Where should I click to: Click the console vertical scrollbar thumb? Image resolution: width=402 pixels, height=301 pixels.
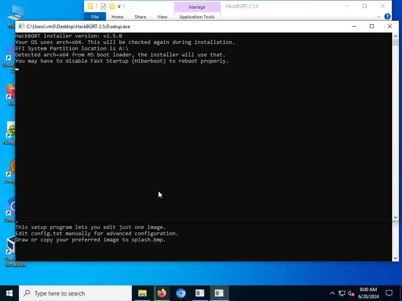click(x=395, y=42)
